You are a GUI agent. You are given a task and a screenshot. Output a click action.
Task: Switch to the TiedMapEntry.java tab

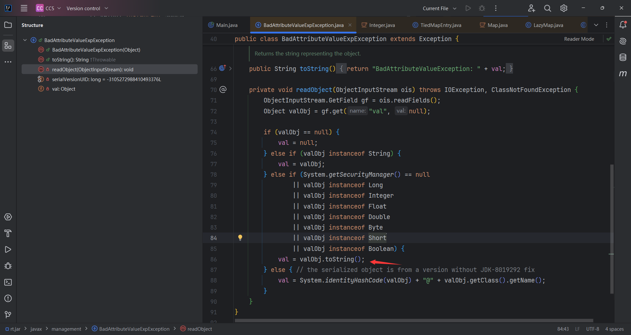pos(437,25)
